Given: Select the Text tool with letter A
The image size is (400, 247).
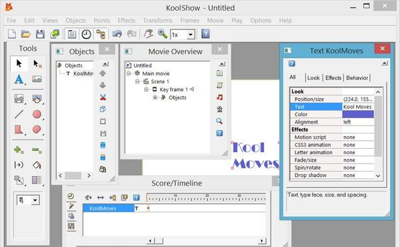Looking at the screenshot, I should (19, 79).
